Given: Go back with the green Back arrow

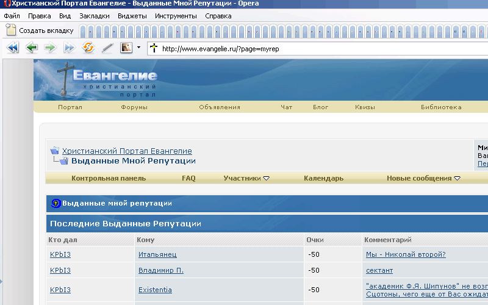Looking at the screenshot, I should tap(32, 48).
